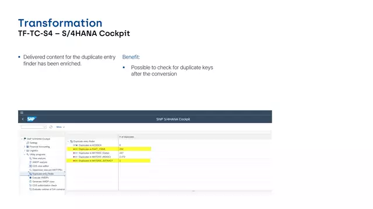Select Duplicates in MATDOC (MDOC) row

[94, 157]
